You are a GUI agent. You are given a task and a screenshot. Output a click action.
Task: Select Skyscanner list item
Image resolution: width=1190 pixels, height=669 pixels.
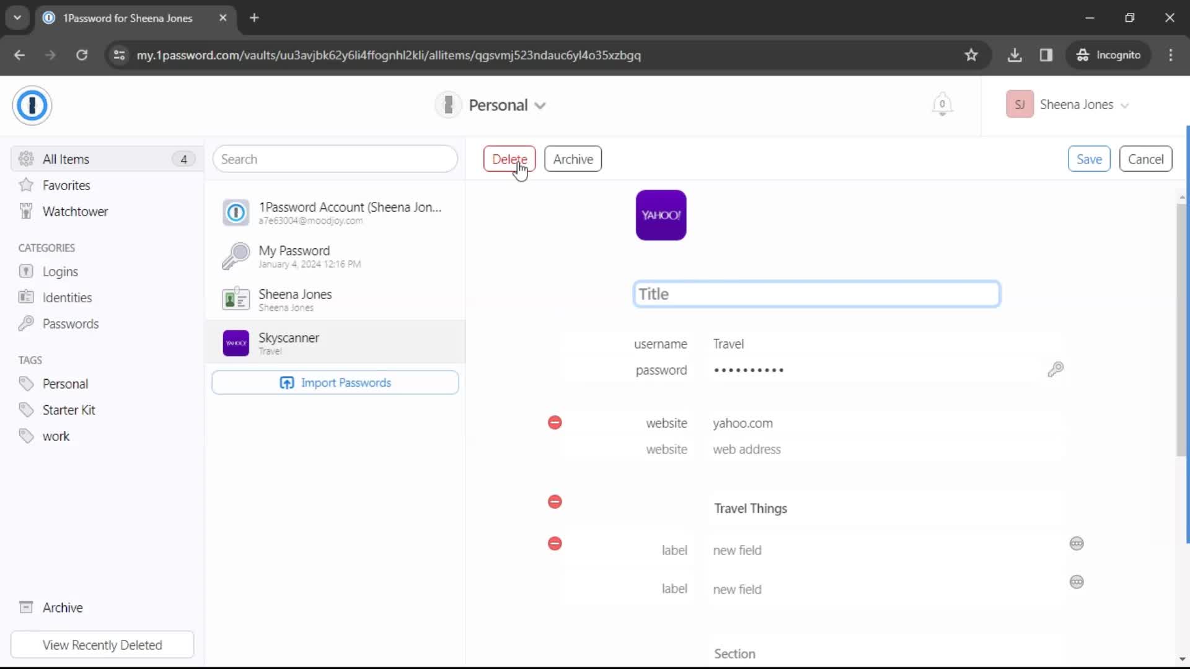coord(335,343)
